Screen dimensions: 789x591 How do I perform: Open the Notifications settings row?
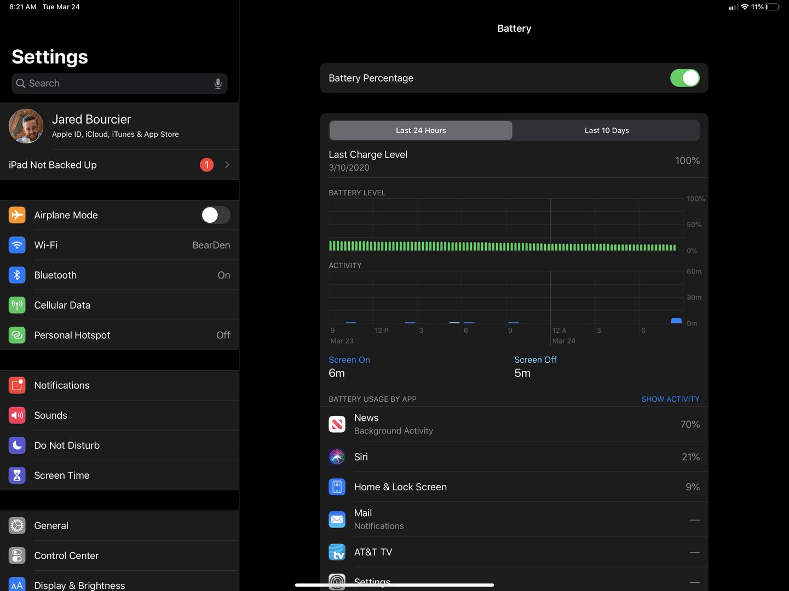119,385
